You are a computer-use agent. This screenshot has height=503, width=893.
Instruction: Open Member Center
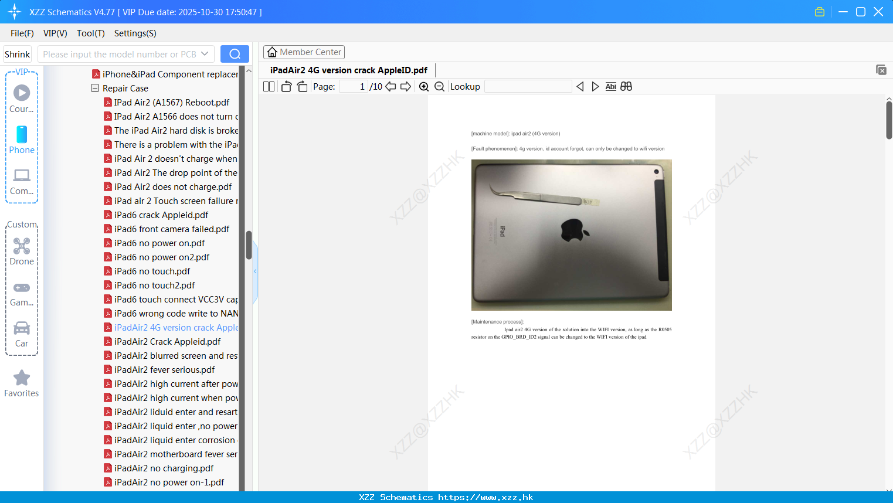click(304, 52)
